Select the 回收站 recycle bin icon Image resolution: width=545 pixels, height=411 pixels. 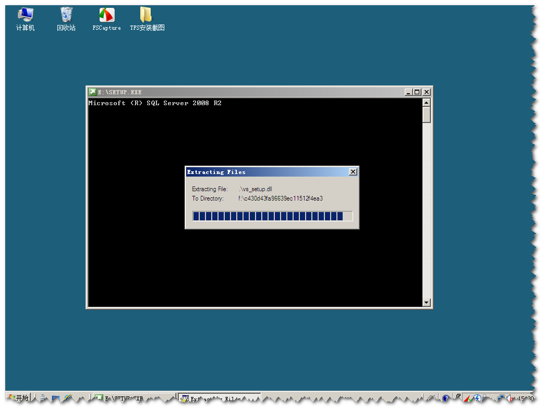66,19
